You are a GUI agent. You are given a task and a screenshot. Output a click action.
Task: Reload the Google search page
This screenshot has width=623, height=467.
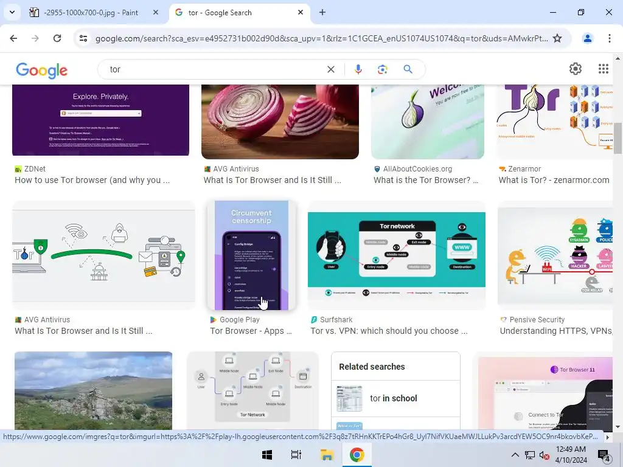[57, 38]
